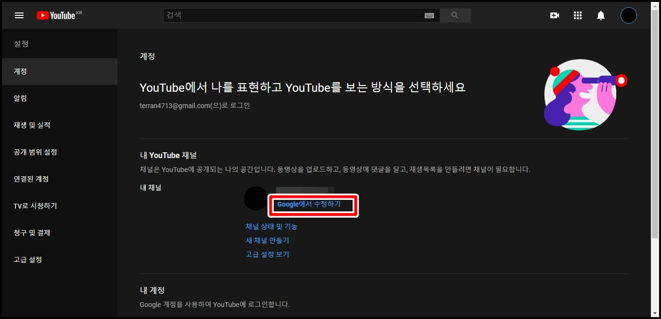Image resolution: width=661 pixels, height=319 pixels.
Task: Click the magnifier search button
Action: tap(455, 15)
